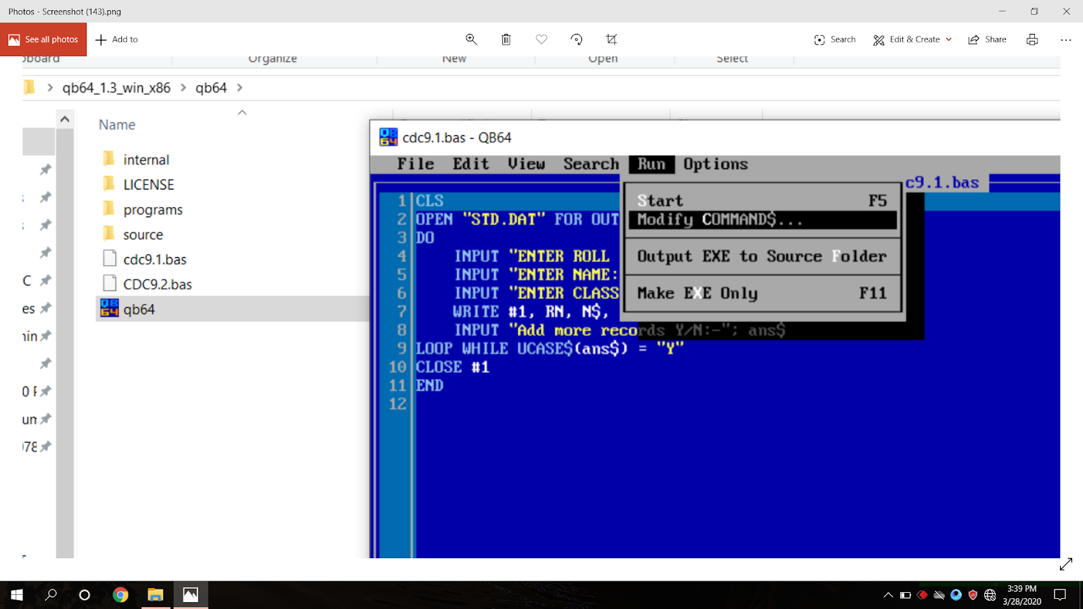Image resolution: width=1083 pixels, height=609 pixels.
Task: Select Modify COMMAND$... menu entry
Action: tap(763, 220)
